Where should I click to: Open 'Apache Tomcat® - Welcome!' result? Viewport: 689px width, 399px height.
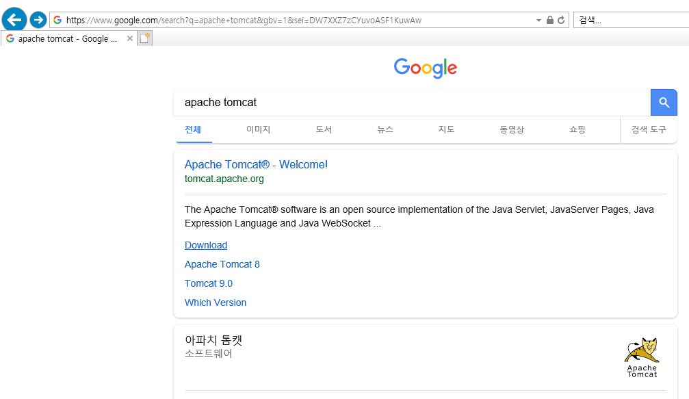256,164
